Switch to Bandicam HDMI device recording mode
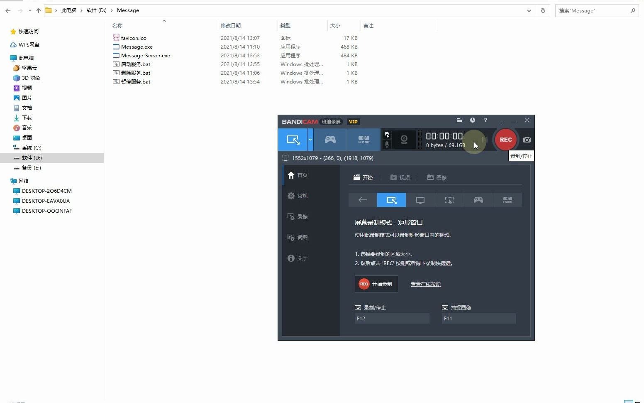This screenshot has width=644, height=403. [x=363, y=140]
